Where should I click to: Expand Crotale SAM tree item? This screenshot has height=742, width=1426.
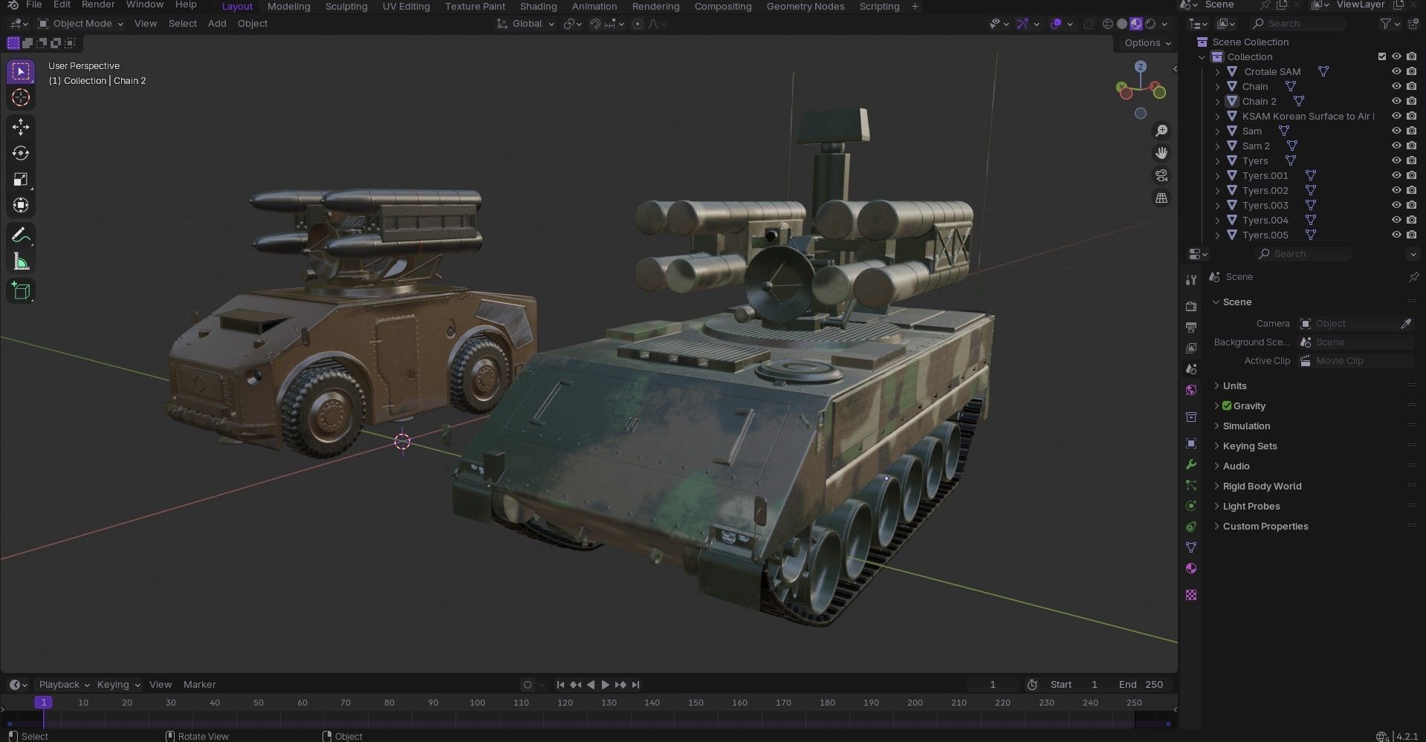(1217, 72)
